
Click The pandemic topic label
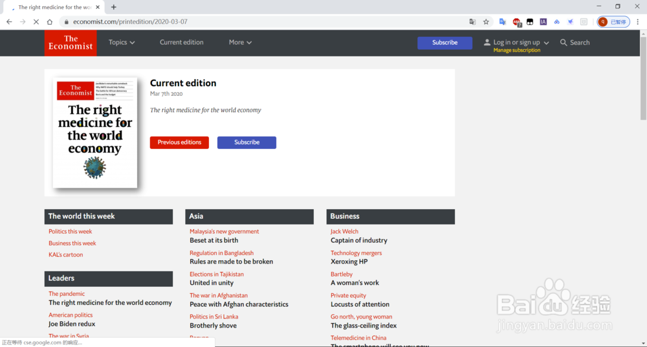pos(67,294)
